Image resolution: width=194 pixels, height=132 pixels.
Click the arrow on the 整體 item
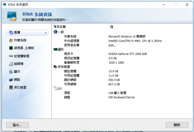pyautogui.click(x=46, y=33)
